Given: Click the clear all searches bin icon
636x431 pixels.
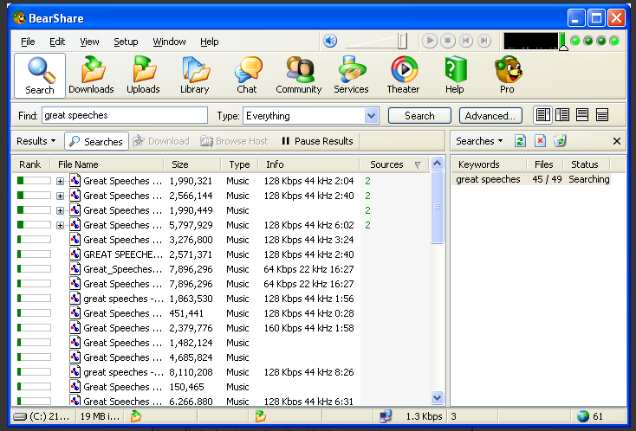Looking at the screenshot, I should pos(560,141).
